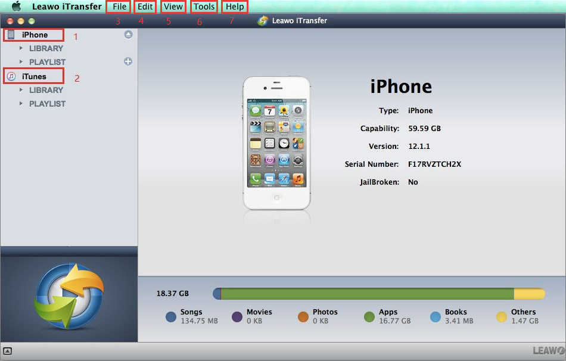
Task: Click the eject icon next to iPhone
Action: click(x=128, y=35)
